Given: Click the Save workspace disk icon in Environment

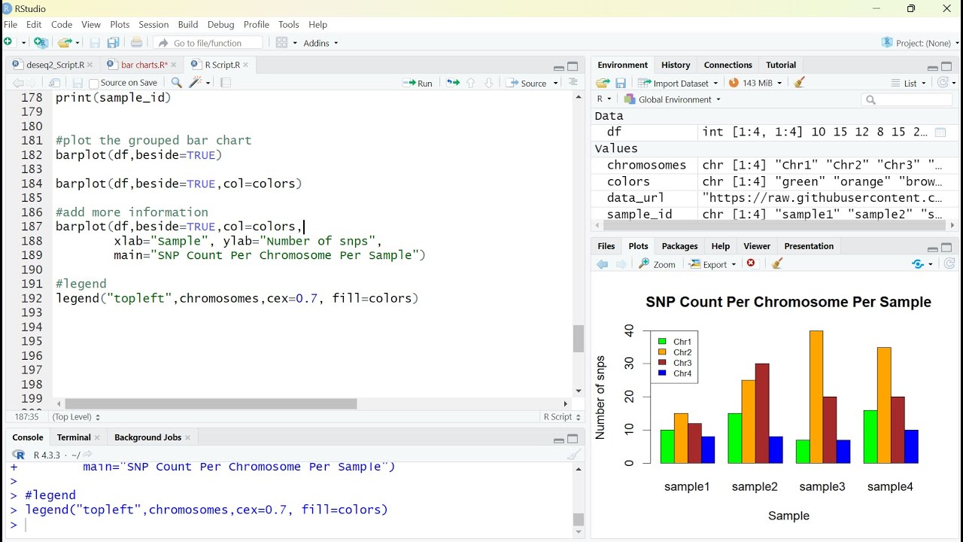Looking at the screenshot, I should tap(621, 83).
